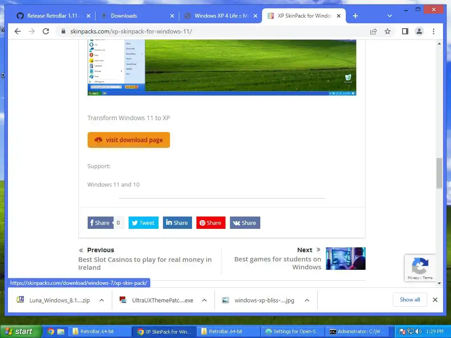Click the taskbar clock 1:29 PM
The image size is (451, 338).
(x=435, y=331)
